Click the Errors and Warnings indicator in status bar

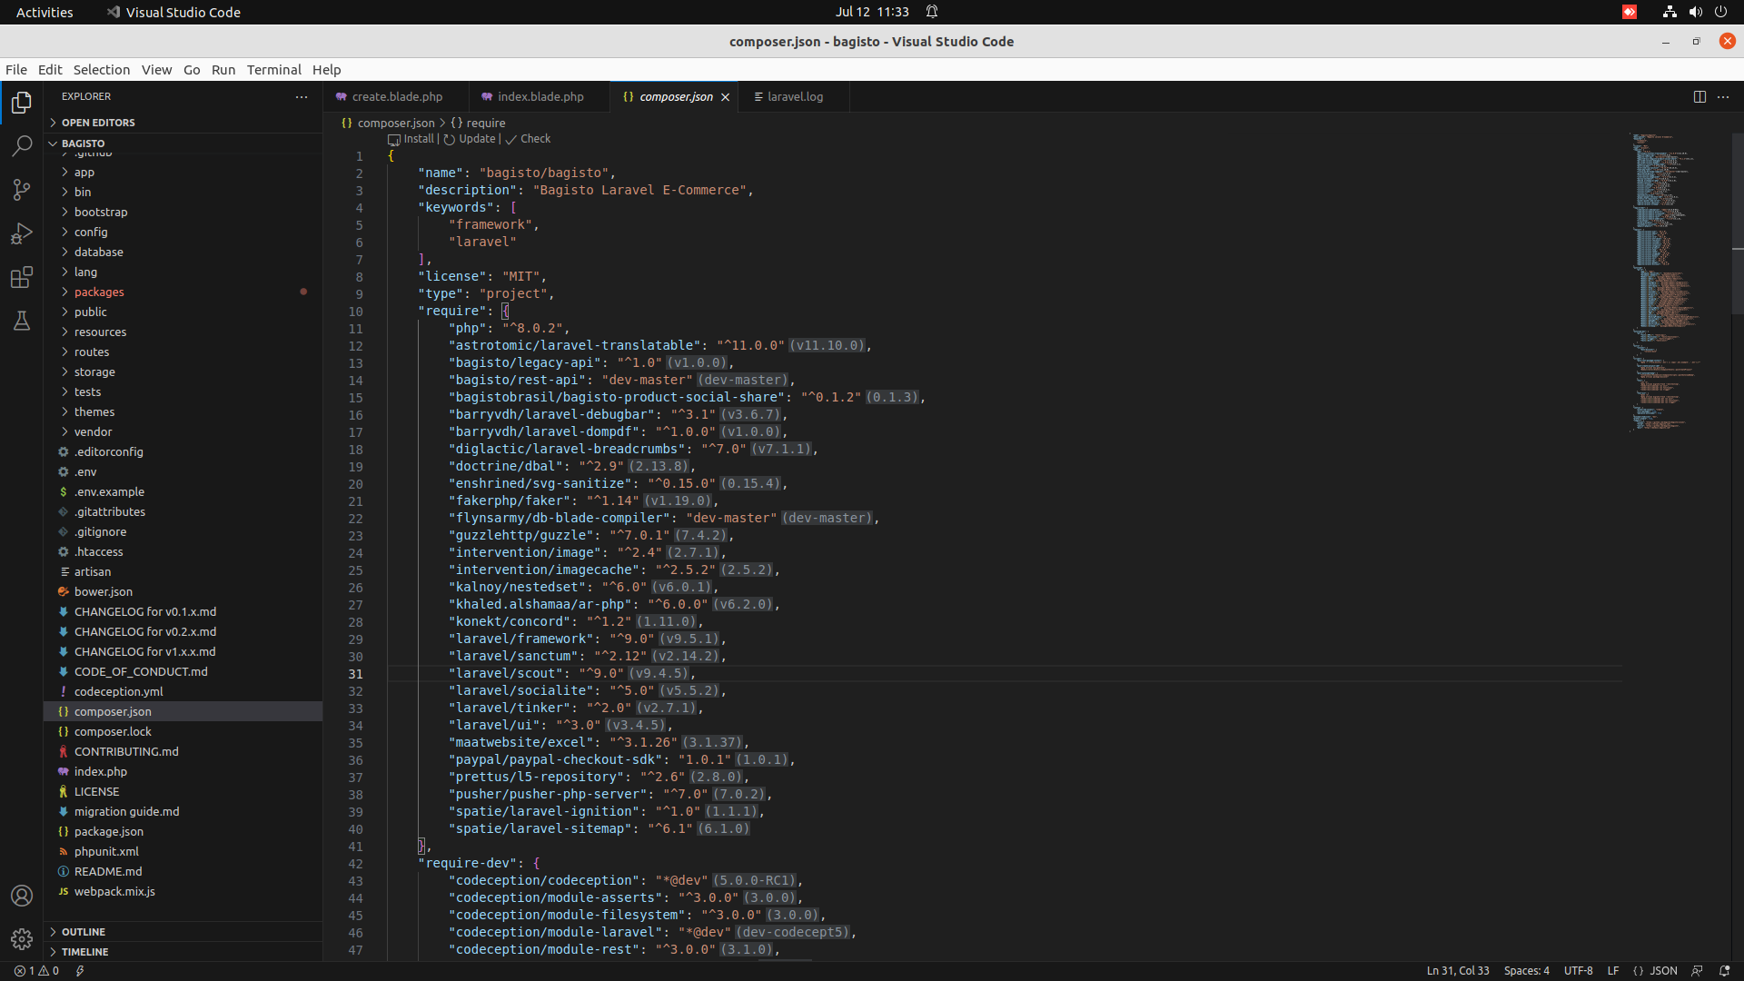(38, 970)
